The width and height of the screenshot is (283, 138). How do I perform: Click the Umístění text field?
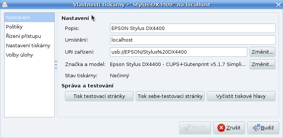pyautogui.click(x=193, y=40)
